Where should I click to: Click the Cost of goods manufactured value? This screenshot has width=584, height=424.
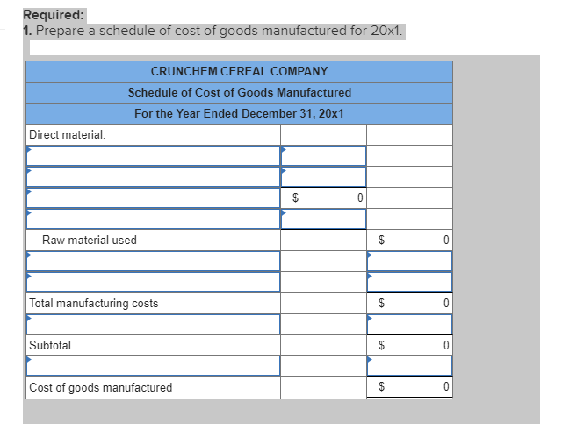(410, 387)
